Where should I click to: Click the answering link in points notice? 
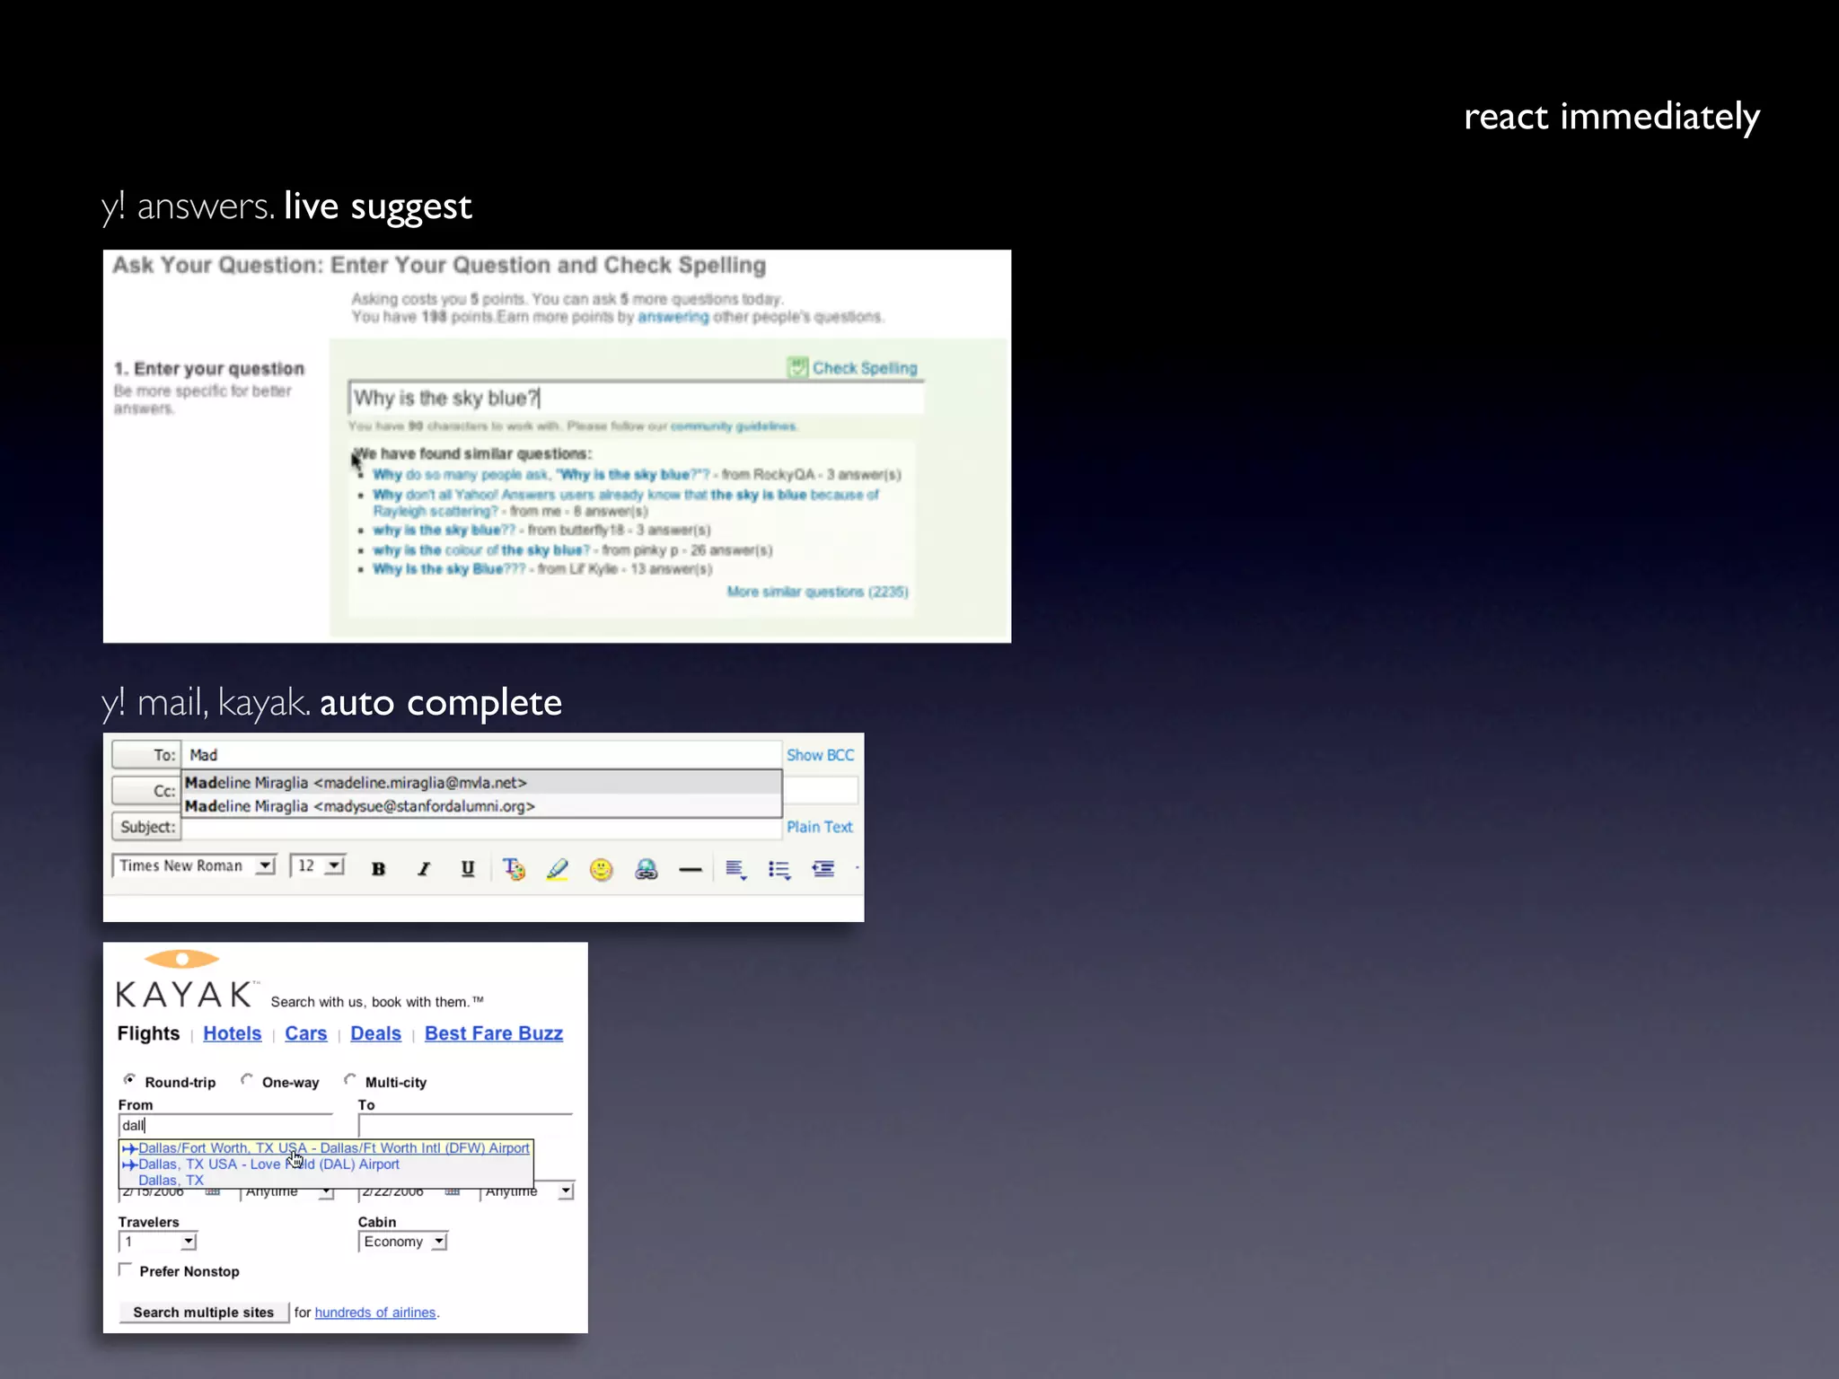(673, 317)
